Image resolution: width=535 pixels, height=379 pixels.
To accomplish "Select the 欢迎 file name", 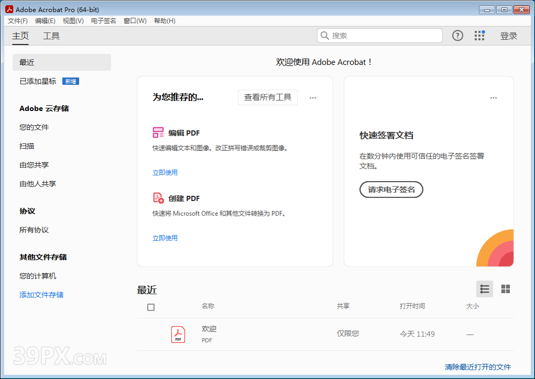I will 209,329.
